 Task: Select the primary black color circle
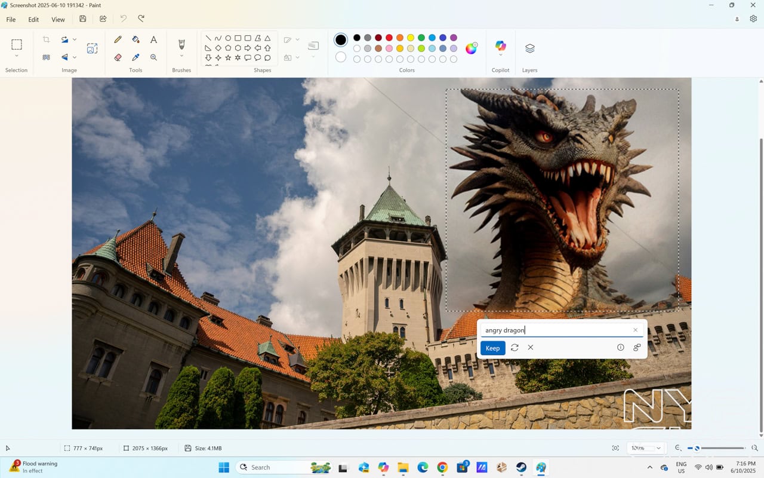(x=341, y=40)
